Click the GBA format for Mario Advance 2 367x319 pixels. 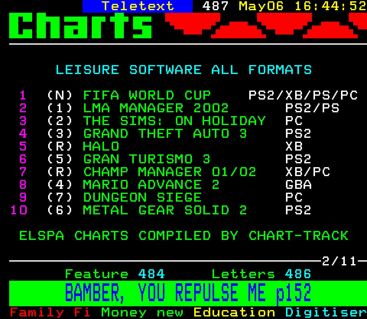(299, 185)
